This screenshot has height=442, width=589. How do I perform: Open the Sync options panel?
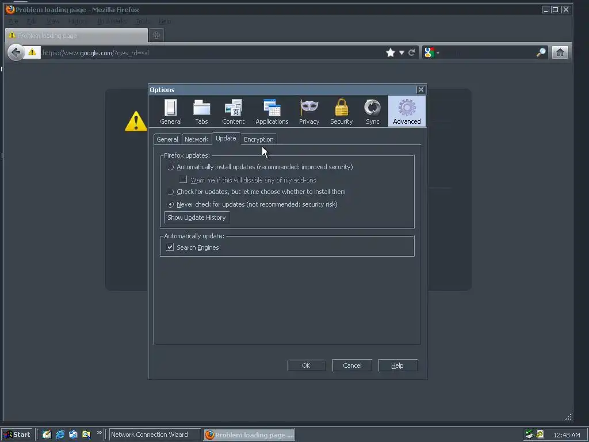372,111
